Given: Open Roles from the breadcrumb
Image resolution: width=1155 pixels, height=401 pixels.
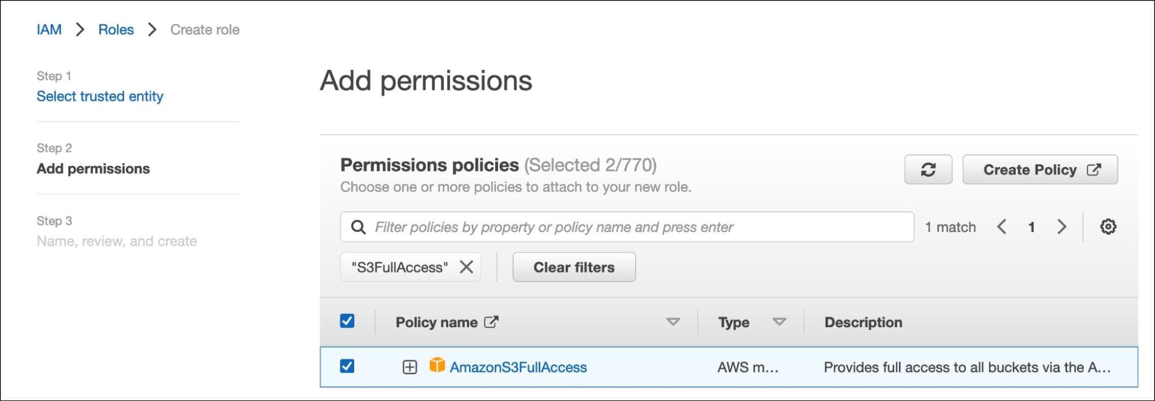Looking at the screenshot, I should point(116,29).
